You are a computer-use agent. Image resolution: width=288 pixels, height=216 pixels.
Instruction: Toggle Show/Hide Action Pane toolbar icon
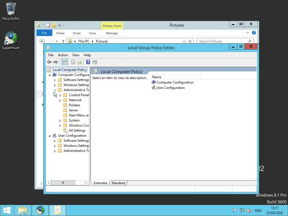[95, 62]
